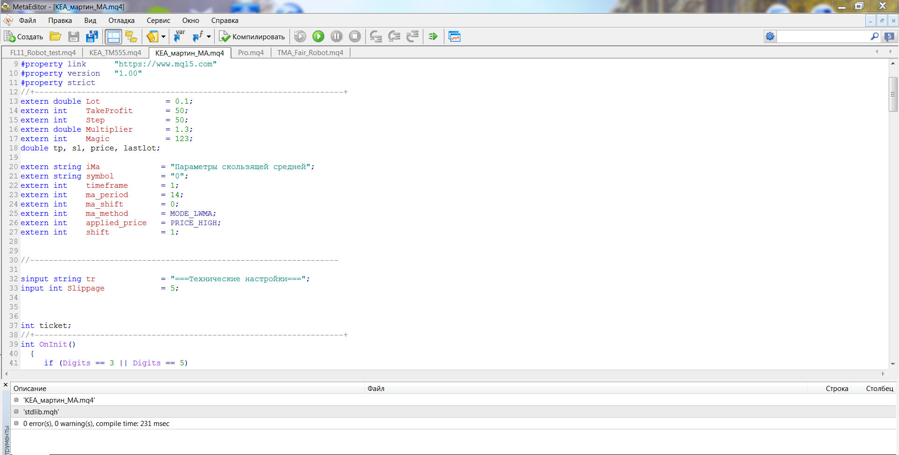Select the '0 error(s), 0 warning(s)' result row
The width and height of the screenshot is (899, 455).
(453, 424)
